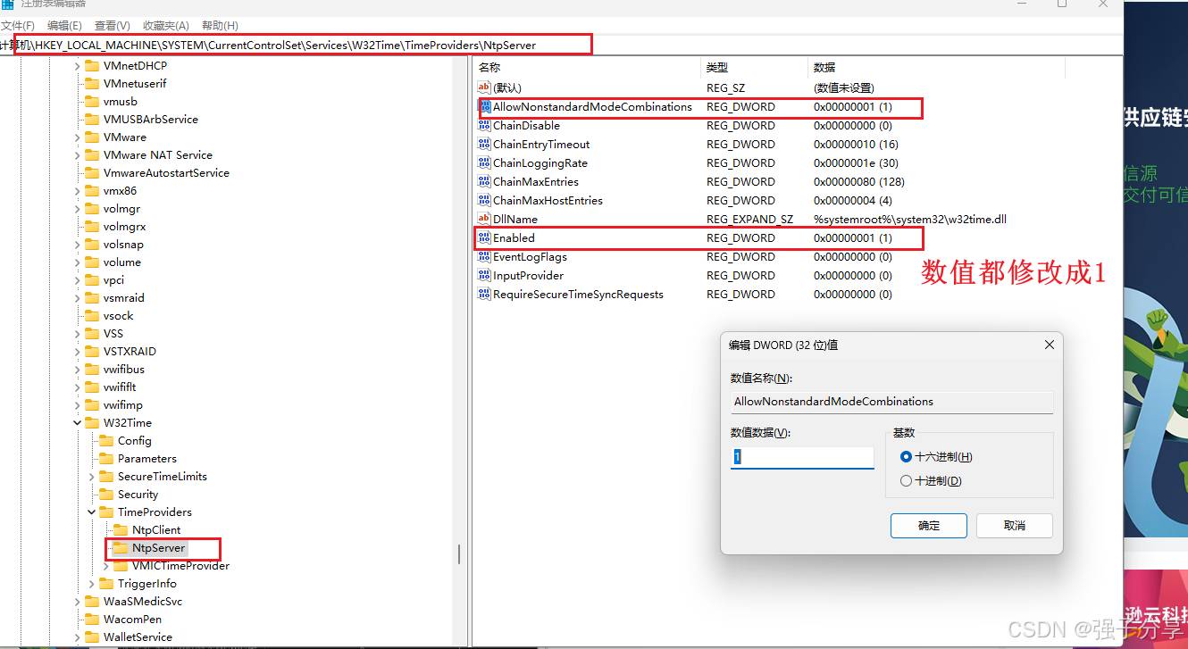
Task: Open the 编辑(E) menu
Action: pyautogui.click(x=64, y=26)
